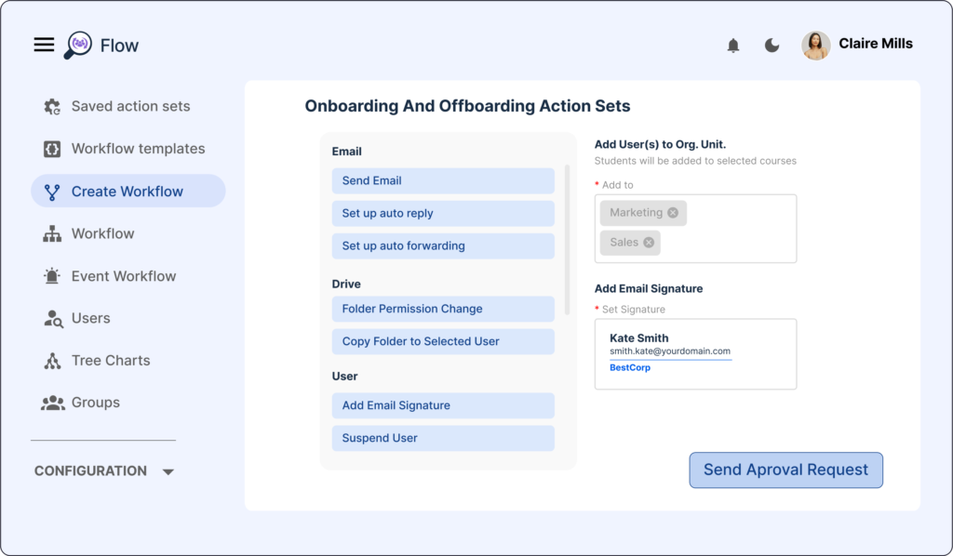The image size is (953, 556).
Task: Expand the CONFIGURATION dropdown arrow
Action: (168, 471)
